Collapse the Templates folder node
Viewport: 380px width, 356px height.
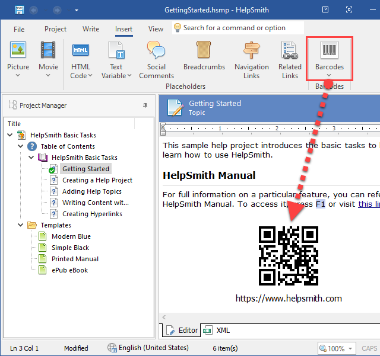21,225
